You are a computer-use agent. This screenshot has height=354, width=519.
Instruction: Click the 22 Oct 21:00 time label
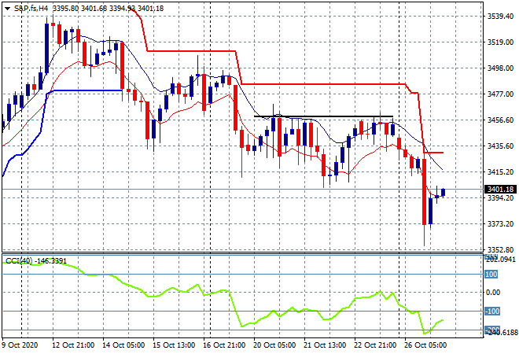375,345
